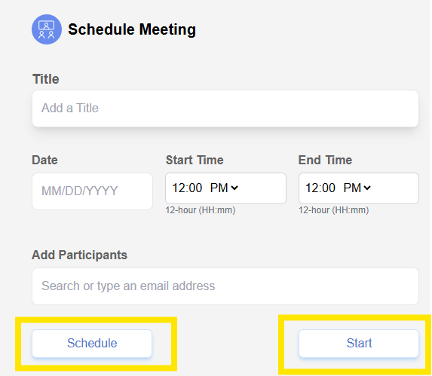This screenshot has width=432, height=376.
Task: Select the End Time hour value
Action: point(312,188)
